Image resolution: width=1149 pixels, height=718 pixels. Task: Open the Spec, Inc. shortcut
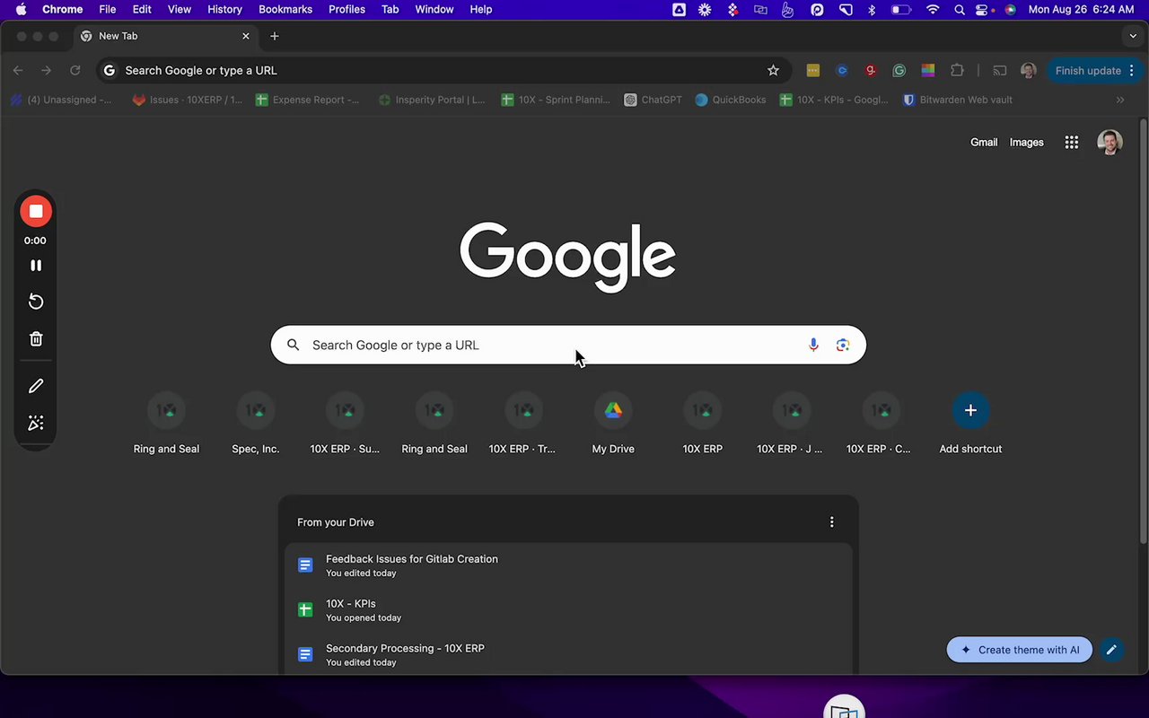click(x=256, y=424)
